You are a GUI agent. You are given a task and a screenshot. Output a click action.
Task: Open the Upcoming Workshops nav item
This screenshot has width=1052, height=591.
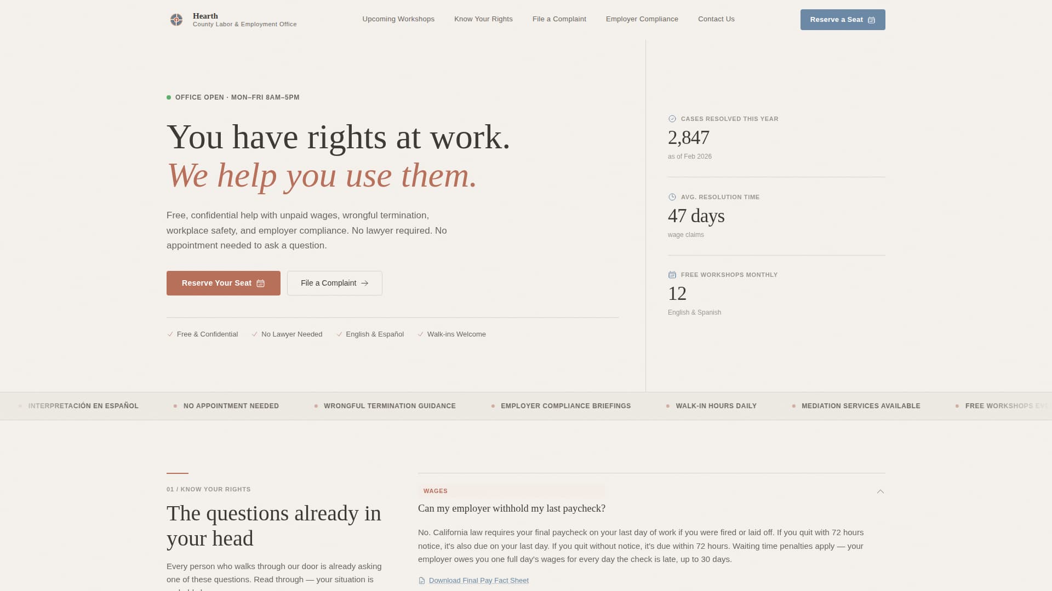pyautogui.click(x=398, y=19)
